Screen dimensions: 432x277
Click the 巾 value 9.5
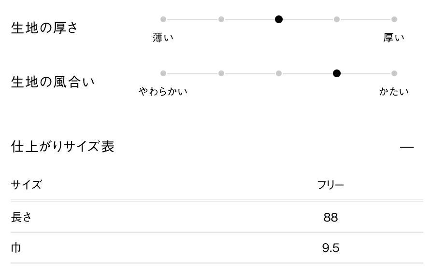(331, 249)
